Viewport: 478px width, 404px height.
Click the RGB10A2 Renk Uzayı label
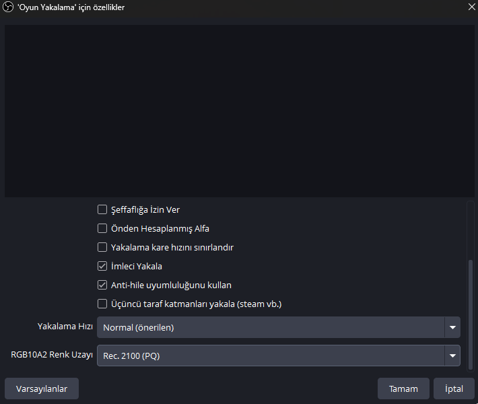click(52, 353)
